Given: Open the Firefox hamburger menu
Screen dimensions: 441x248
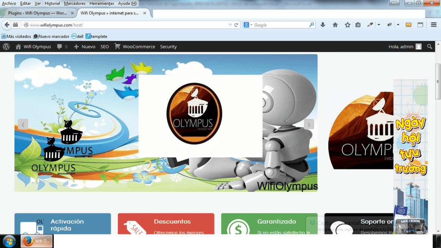Looking at the screenshot, I should tap(433, 25).
